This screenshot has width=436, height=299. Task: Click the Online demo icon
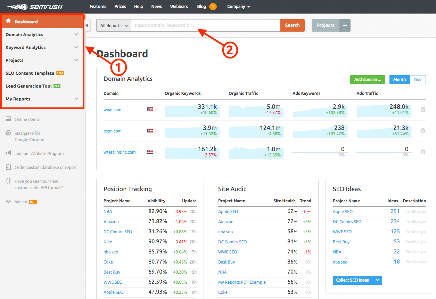point(8,119)
